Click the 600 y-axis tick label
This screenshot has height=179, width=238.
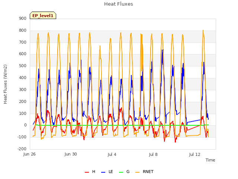23,54
